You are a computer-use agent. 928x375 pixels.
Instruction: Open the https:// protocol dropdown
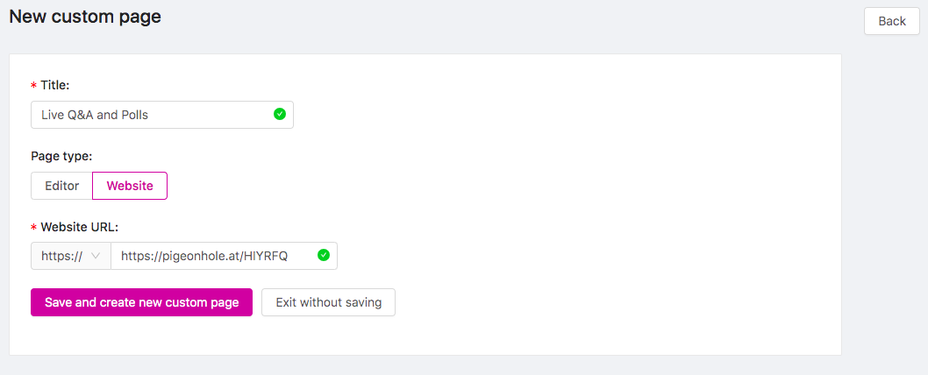[x=71, y=256]
